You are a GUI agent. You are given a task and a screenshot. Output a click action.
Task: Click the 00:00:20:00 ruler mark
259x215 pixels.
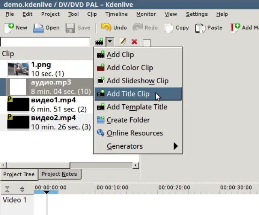(174, 188)
